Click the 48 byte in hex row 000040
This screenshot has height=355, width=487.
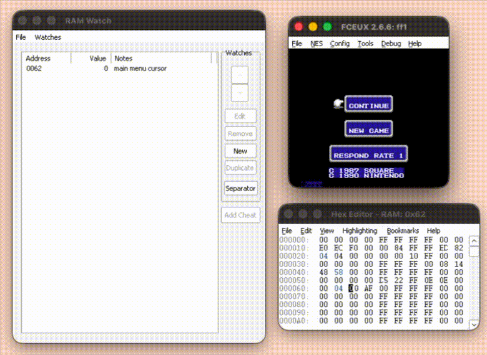point(323,272)
